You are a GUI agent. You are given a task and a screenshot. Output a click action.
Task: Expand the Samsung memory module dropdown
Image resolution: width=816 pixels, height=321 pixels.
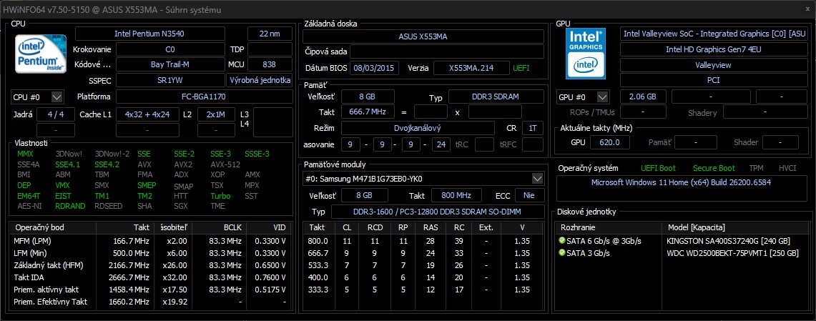click(x=537, y=178)
